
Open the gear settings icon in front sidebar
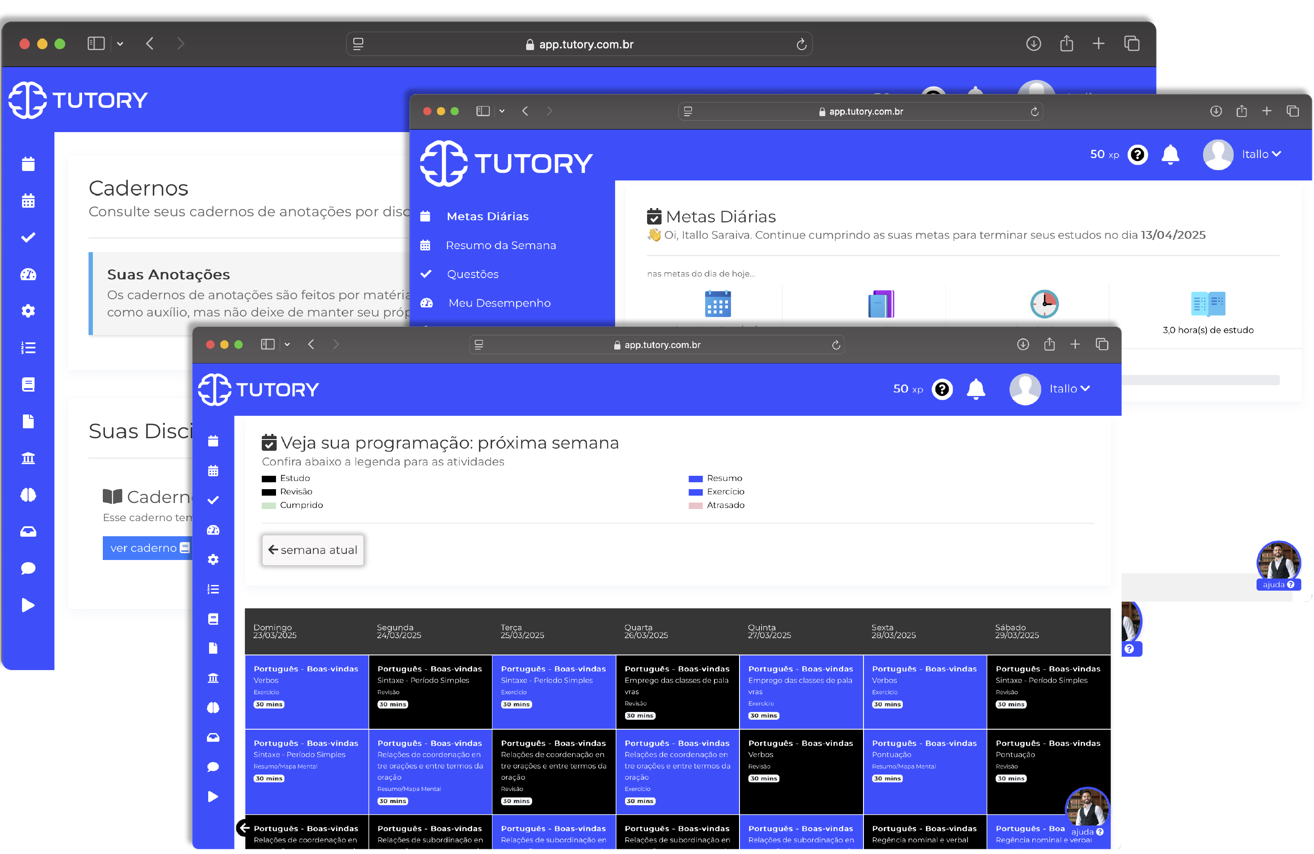[x=213, y=560]
